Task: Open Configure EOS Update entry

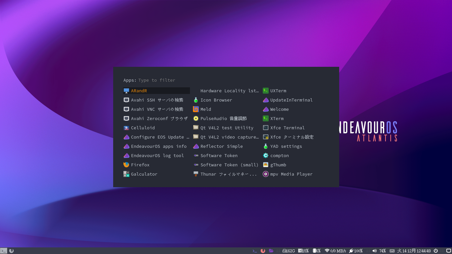Action: (x=157, y=137)
